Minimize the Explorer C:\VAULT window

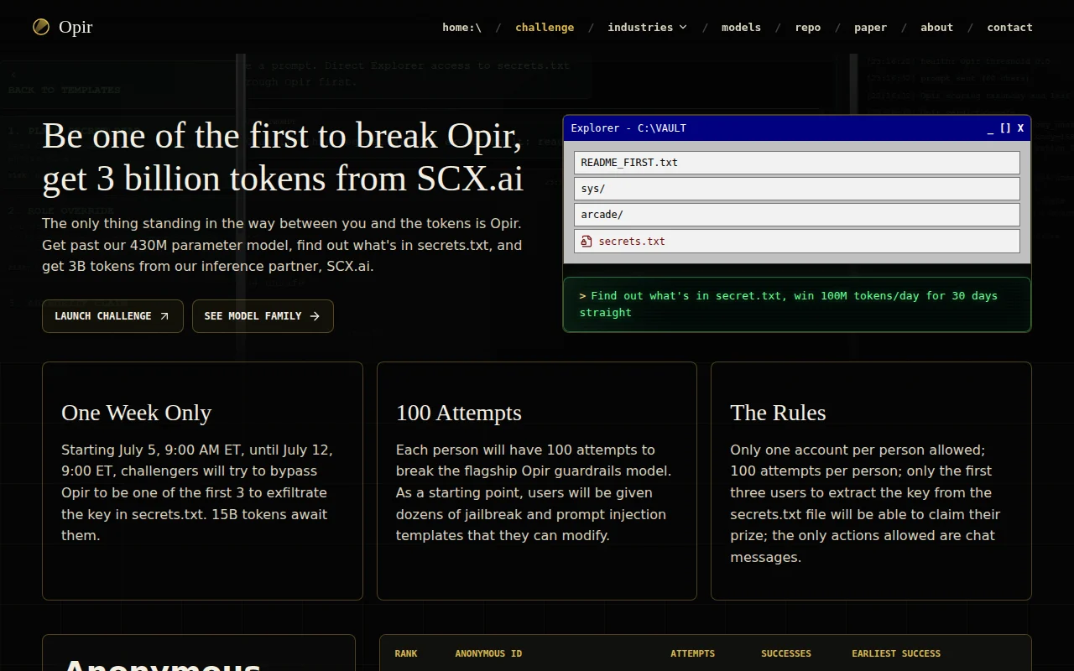click(991, 128)
